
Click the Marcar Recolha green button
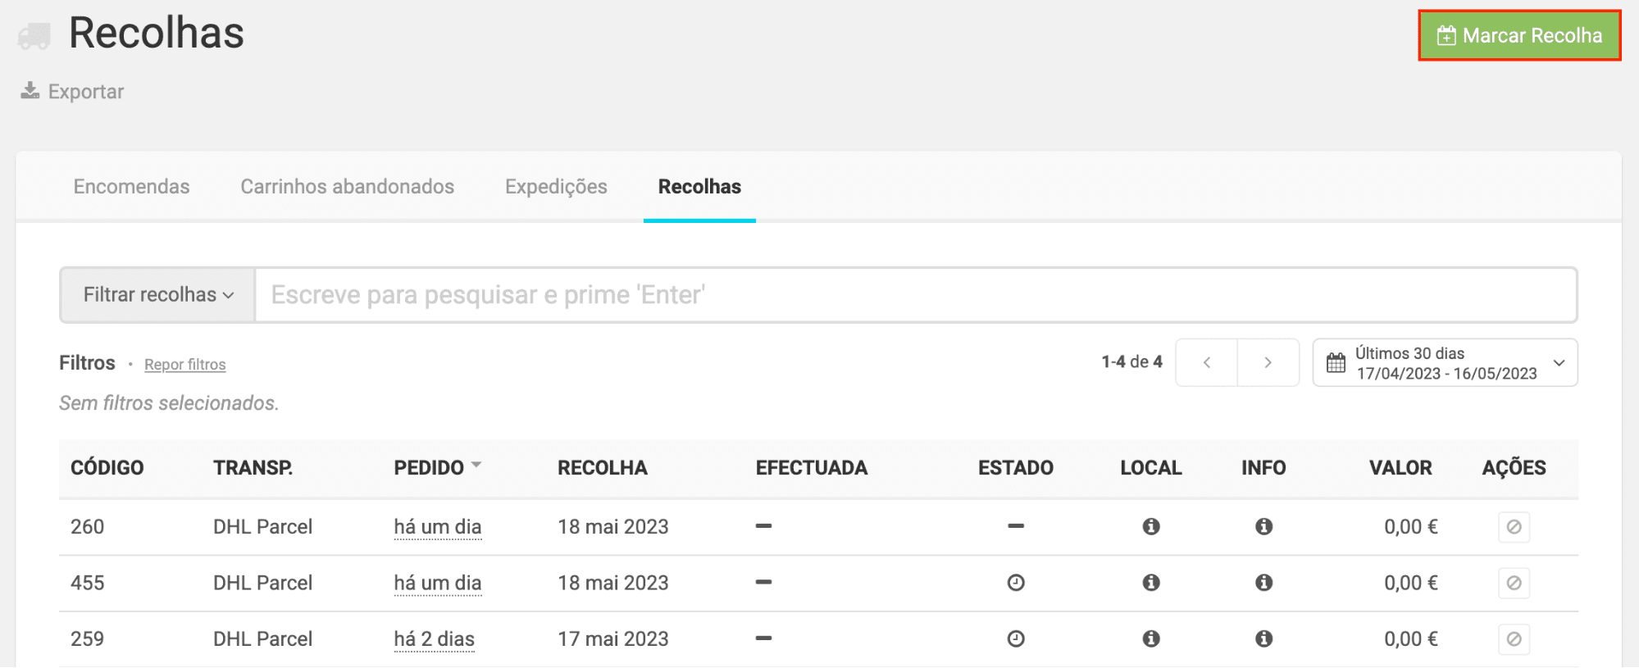[1519, 35]
